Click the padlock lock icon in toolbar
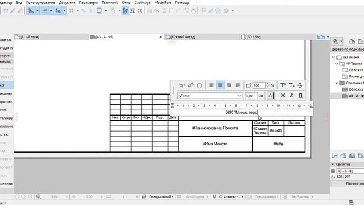 113,10
